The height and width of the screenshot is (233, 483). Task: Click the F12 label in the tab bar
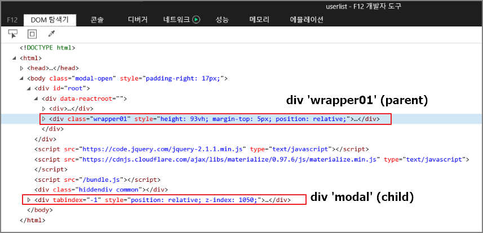tap(12, 20)
